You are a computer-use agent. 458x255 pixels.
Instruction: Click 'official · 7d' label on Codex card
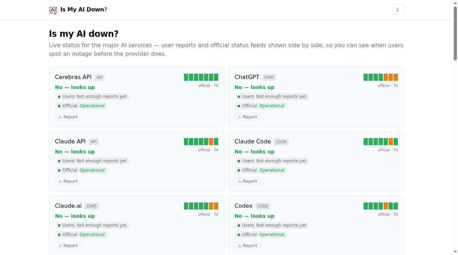tap(388, 214)
